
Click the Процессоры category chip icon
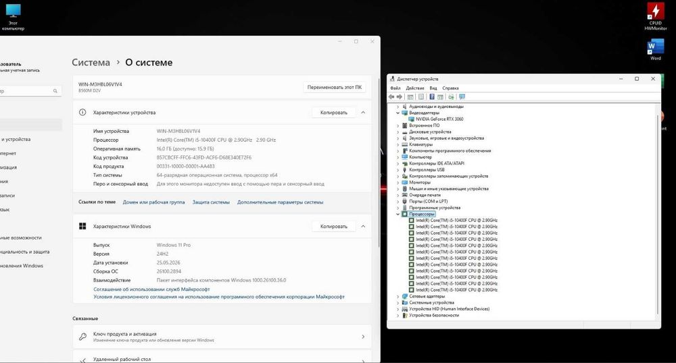tap(404, 214)
